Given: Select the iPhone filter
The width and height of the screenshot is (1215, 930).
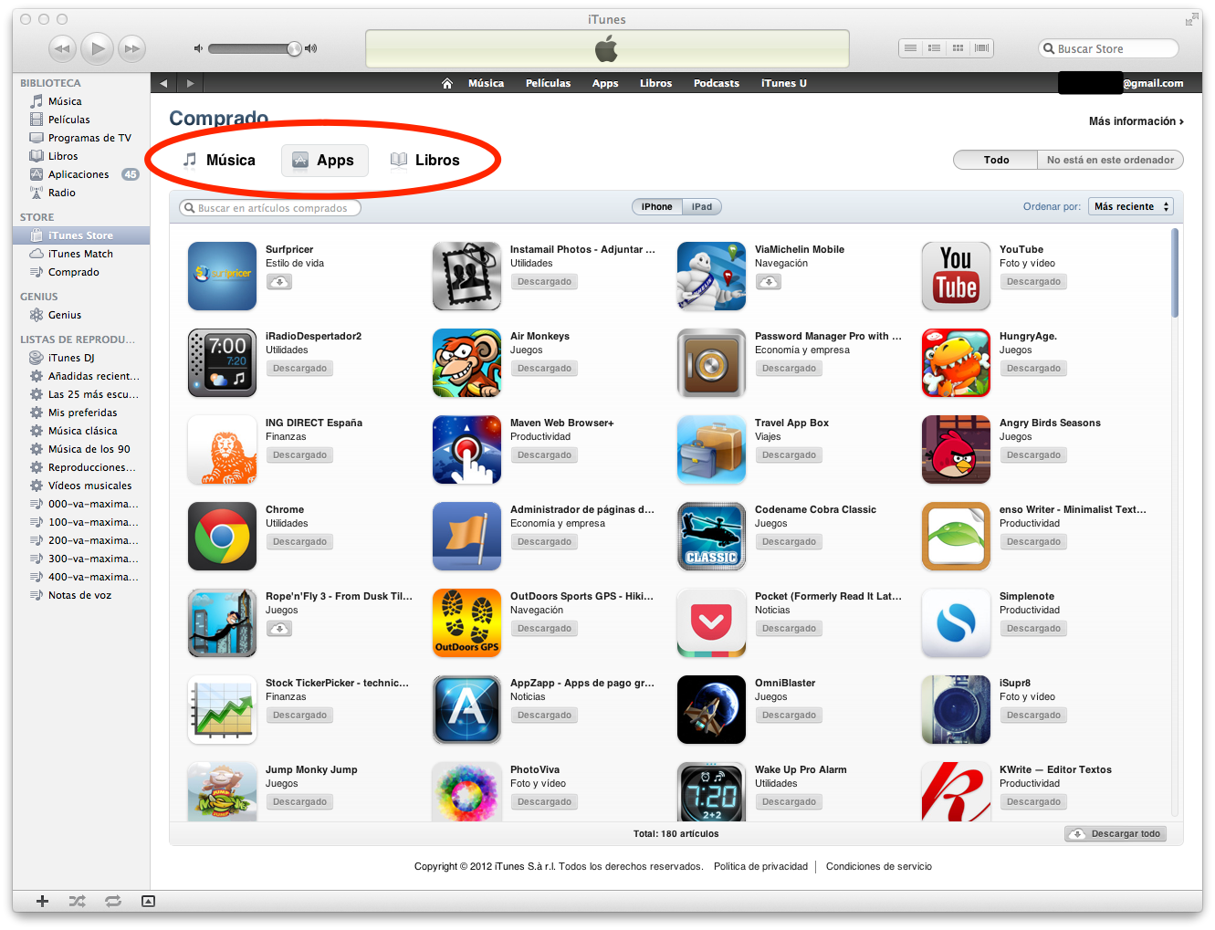Looking at the screenshot, I should point(656,206).
